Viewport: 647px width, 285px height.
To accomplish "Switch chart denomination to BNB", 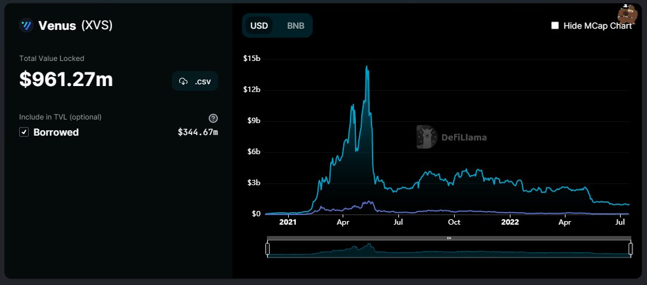I will (295, 26).
